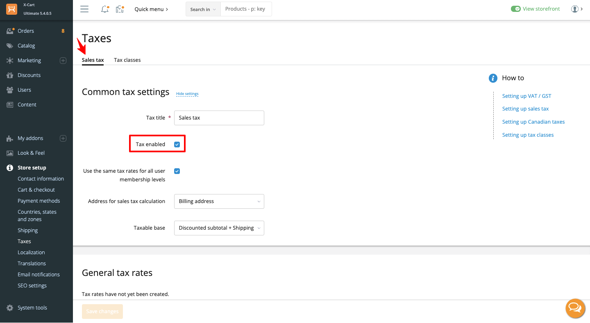590x323 pixels.
Task: Click the hamburger menu icon
Action: [84, 9]
